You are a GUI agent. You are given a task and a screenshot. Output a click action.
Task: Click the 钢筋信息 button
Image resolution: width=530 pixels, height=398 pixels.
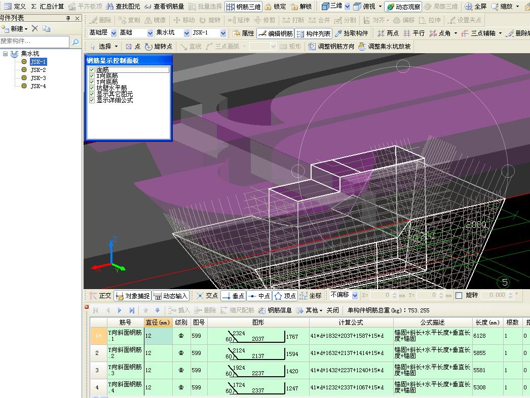click(x=275, y=310)
